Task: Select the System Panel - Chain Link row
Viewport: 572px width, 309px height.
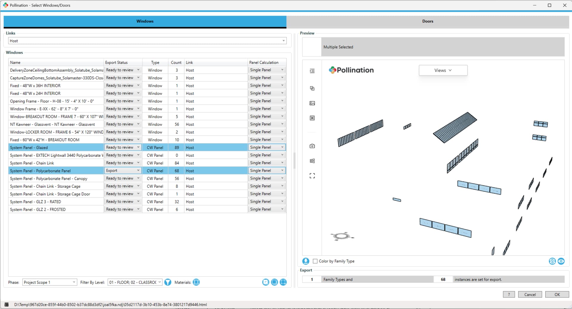Action: pos(56,163)
